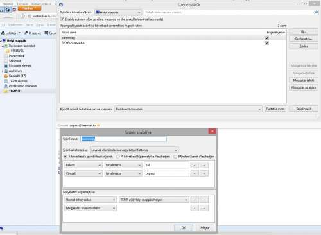This screenshot has width=321, height=235.
Task: Toggle the enabled checkbox of the first filter
Action: tap(267, 38)
